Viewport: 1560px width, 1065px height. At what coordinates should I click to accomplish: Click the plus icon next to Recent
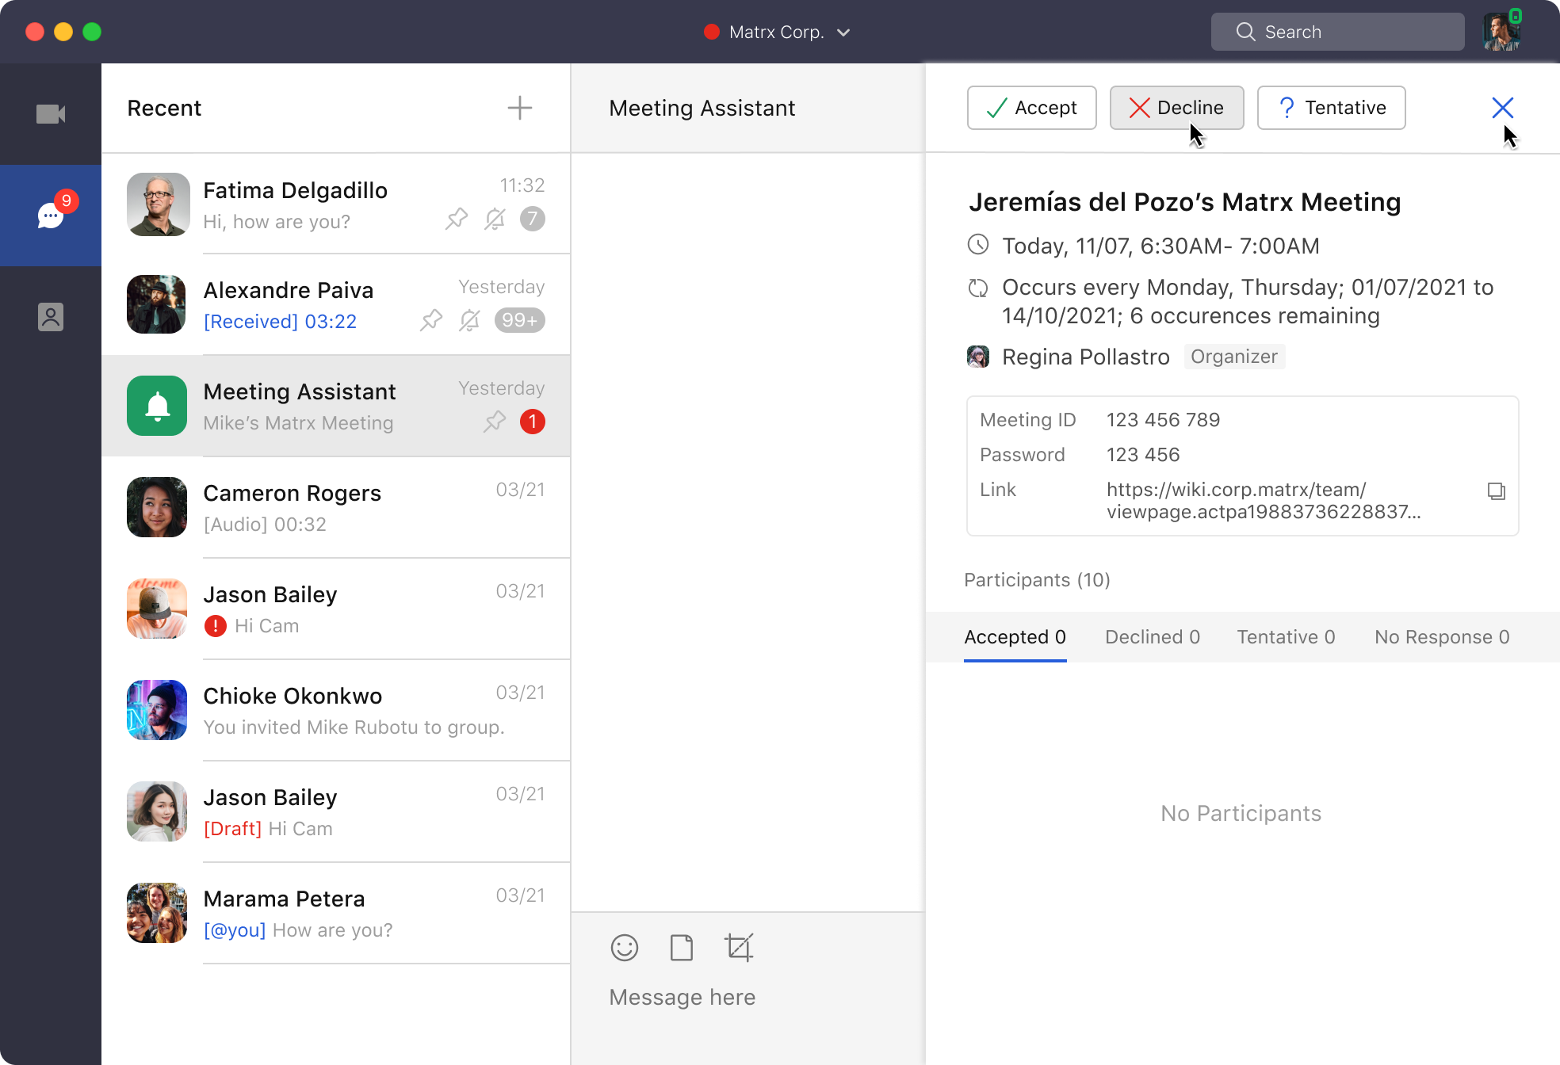(x=520, y=108)
